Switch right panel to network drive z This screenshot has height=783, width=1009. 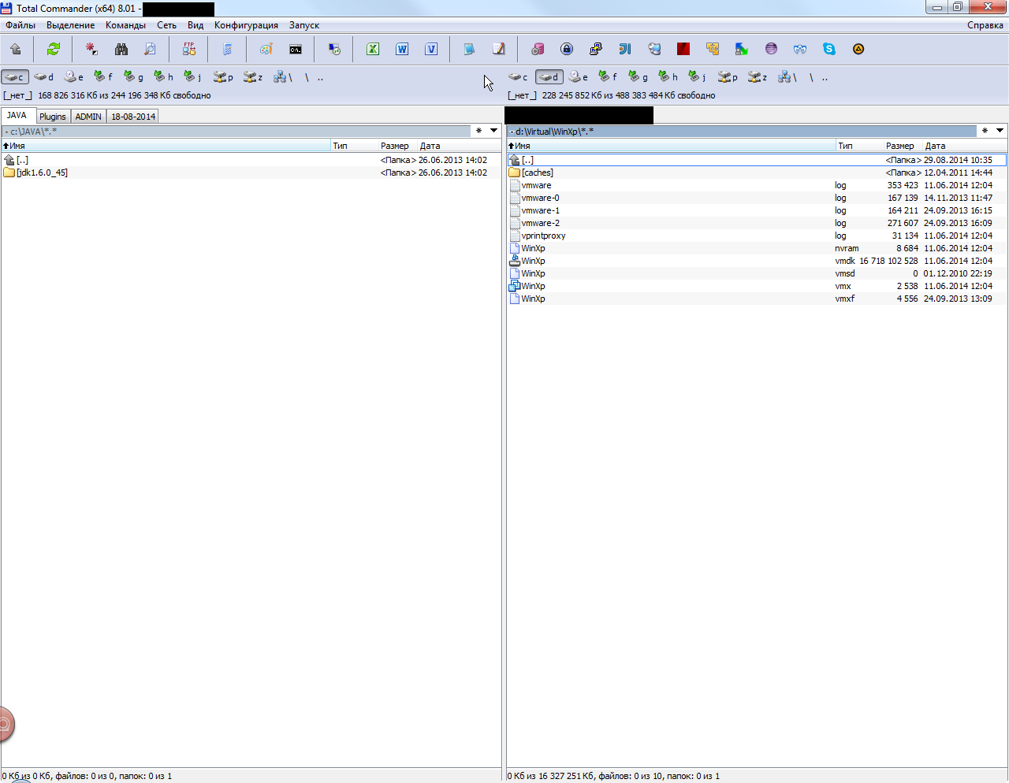click(758, 77)
